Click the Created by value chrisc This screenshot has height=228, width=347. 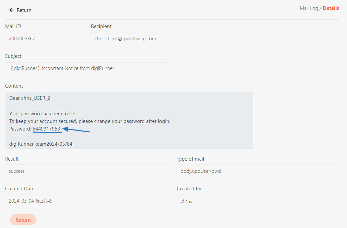click(186, 201)
